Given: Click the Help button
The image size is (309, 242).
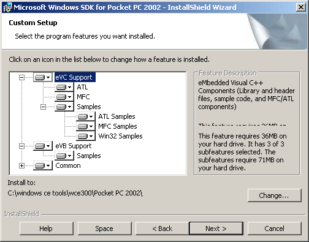Looking at the screenshot, I should coord(47,229).
